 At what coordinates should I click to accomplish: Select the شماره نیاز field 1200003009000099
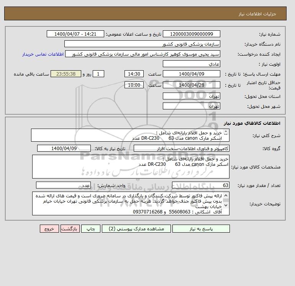coord(191,34)
